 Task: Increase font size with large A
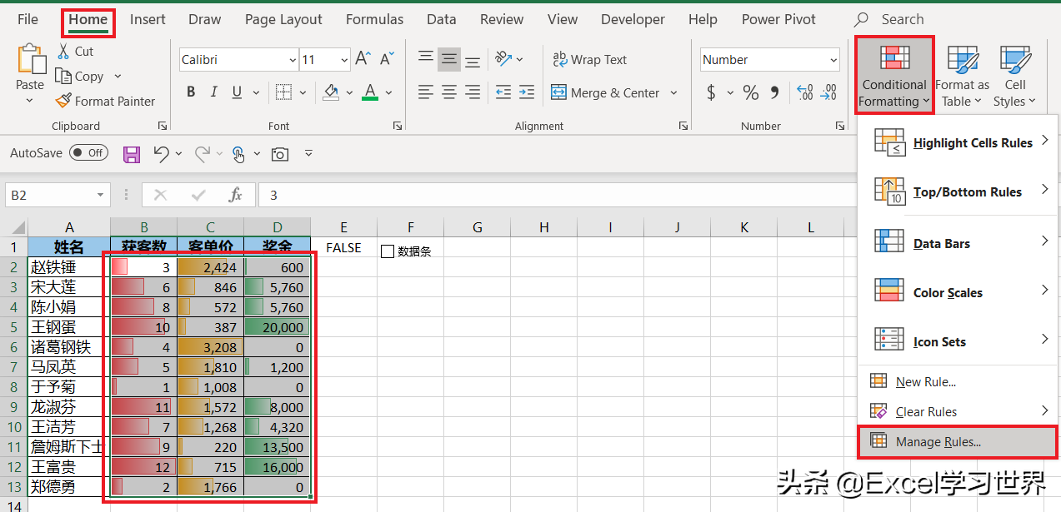click(363, 59)
